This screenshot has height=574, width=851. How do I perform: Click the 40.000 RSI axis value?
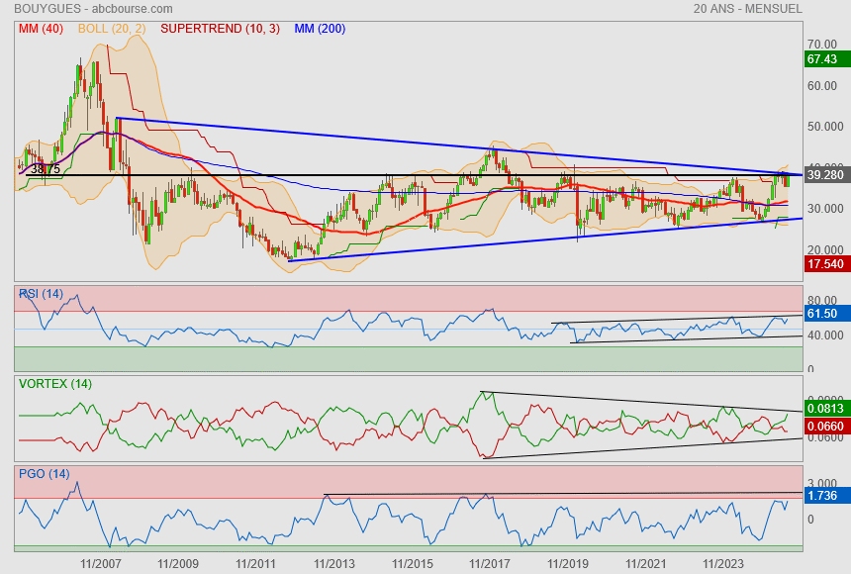(825, 335)
